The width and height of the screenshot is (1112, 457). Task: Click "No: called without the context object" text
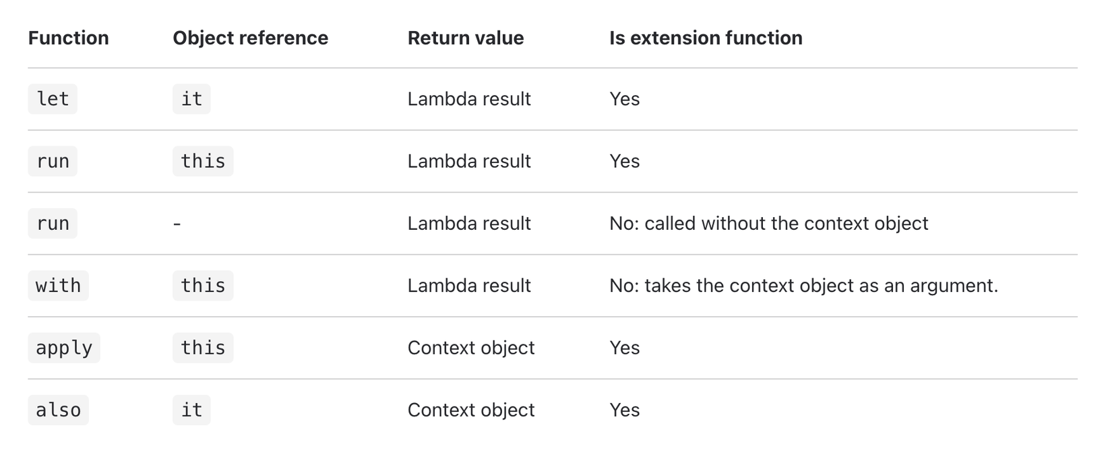pos(768,224)
